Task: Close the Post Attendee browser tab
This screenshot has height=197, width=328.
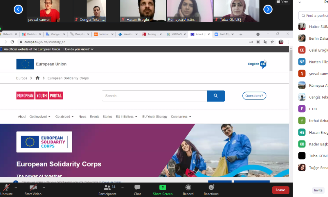Action: pos(233,34)
